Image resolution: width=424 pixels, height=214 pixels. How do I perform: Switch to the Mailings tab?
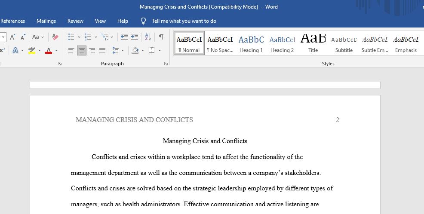point(46,21)
